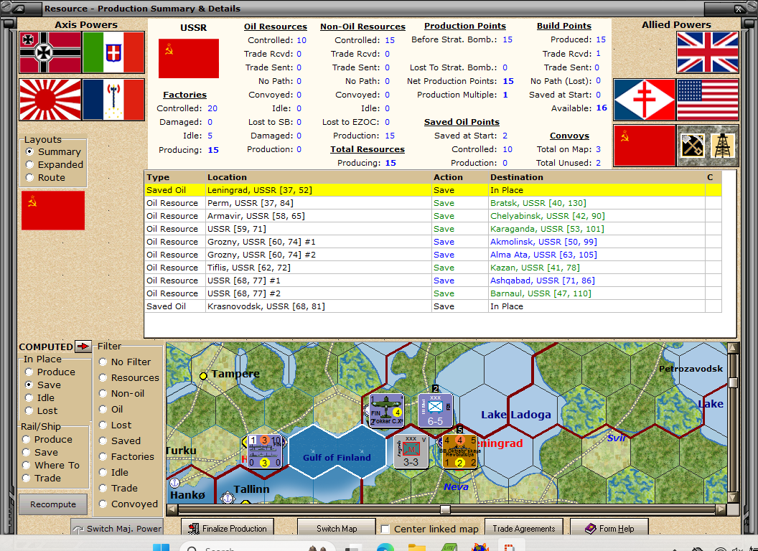This screenshot has width=758, height=551.
Task: Click the red arrow next to COMPUTED
Action: tap(84, 346)
